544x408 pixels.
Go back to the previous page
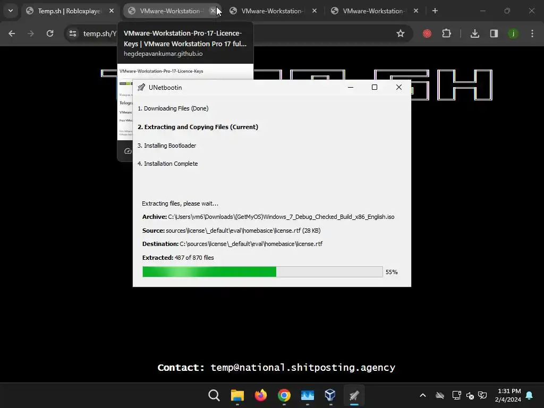[12, 33]
